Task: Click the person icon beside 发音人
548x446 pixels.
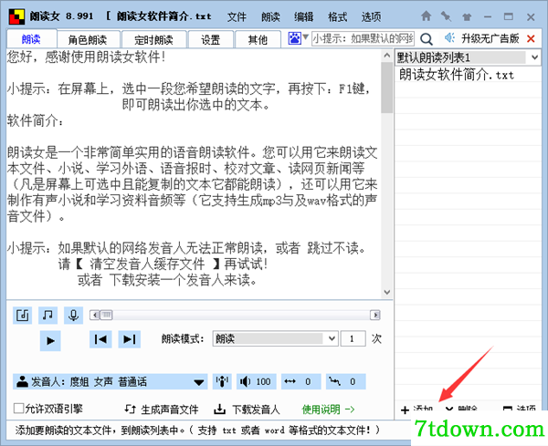Action: tap(22, 381)
